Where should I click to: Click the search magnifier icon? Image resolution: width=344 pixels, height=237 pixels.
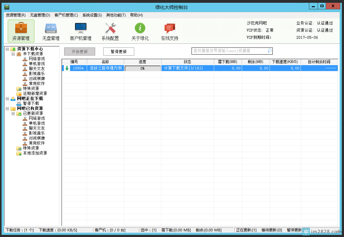[x=269, y=51]
